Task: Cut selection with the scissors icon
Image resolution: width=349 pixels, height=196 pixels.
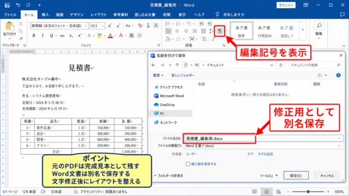Action: (21, 23)
